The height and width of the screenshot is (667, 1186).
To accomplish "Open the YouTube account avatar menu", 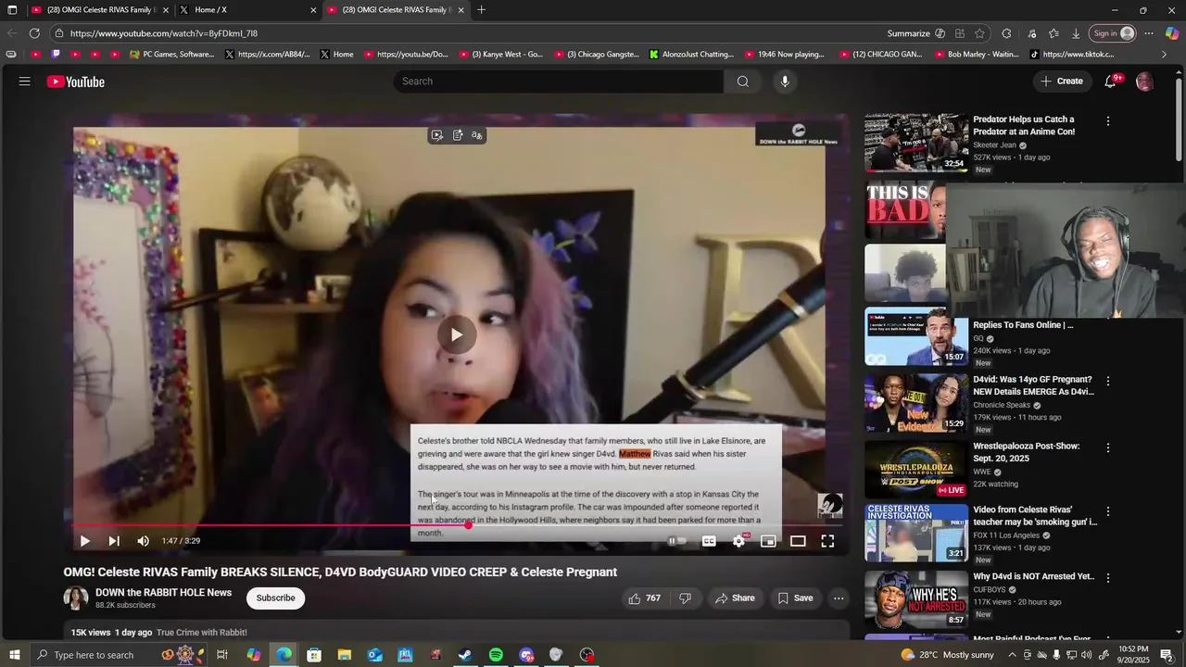I will (1144, 82).
